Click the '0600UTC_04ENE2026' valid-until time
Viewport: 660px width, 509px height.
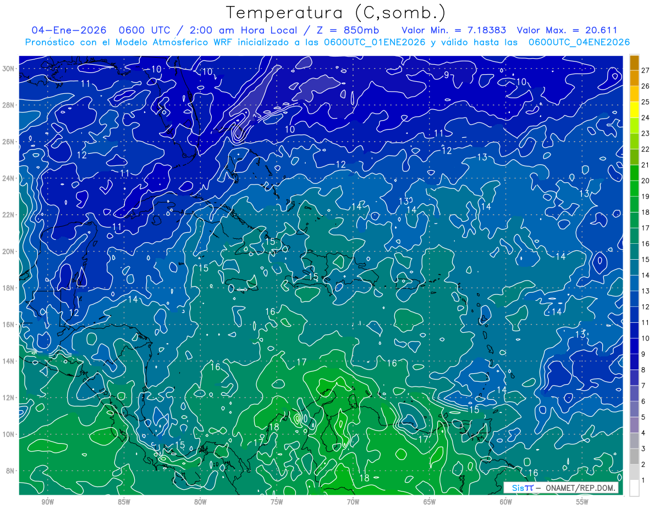click(x=579, y=42)
